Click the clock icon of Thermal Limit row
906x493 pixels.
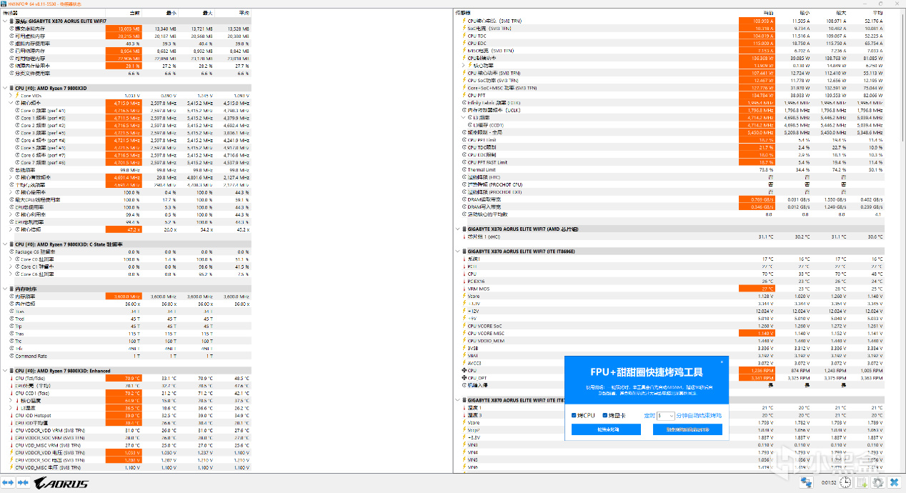click(464, 169)
